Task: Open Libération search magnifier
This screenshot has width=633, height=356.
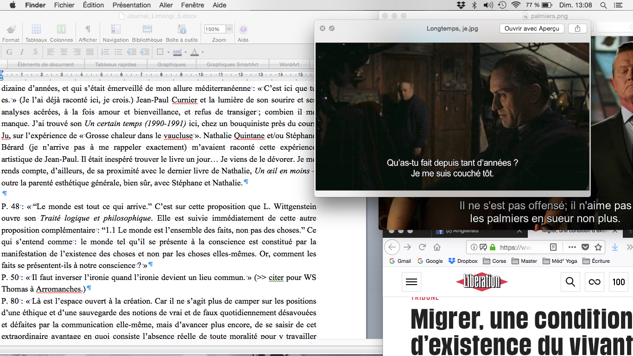Action: (x=570, y=282)
